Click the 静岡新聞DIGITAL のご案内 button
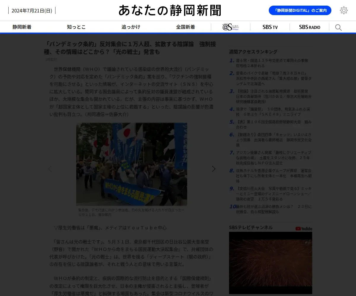 [x=300, y=10]
